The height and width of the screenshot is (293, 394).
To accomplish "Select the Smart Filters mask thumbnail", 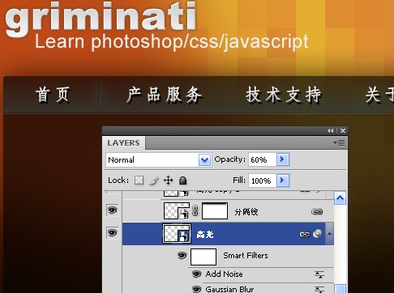I will coord(203,257).
